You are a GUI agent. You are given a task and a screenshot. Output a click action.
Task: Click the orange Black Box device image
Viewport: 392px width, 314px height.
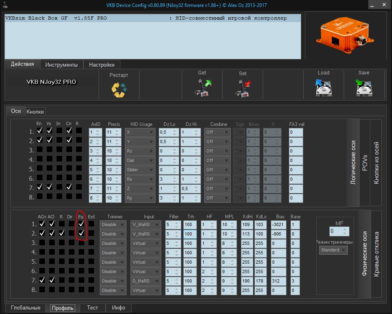[345, 35]
